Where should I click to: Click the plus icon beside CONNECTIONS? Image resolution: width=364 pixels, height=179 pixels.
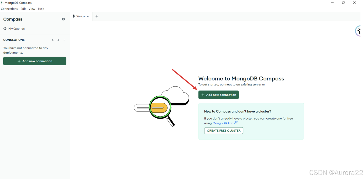tap(58, 40)
